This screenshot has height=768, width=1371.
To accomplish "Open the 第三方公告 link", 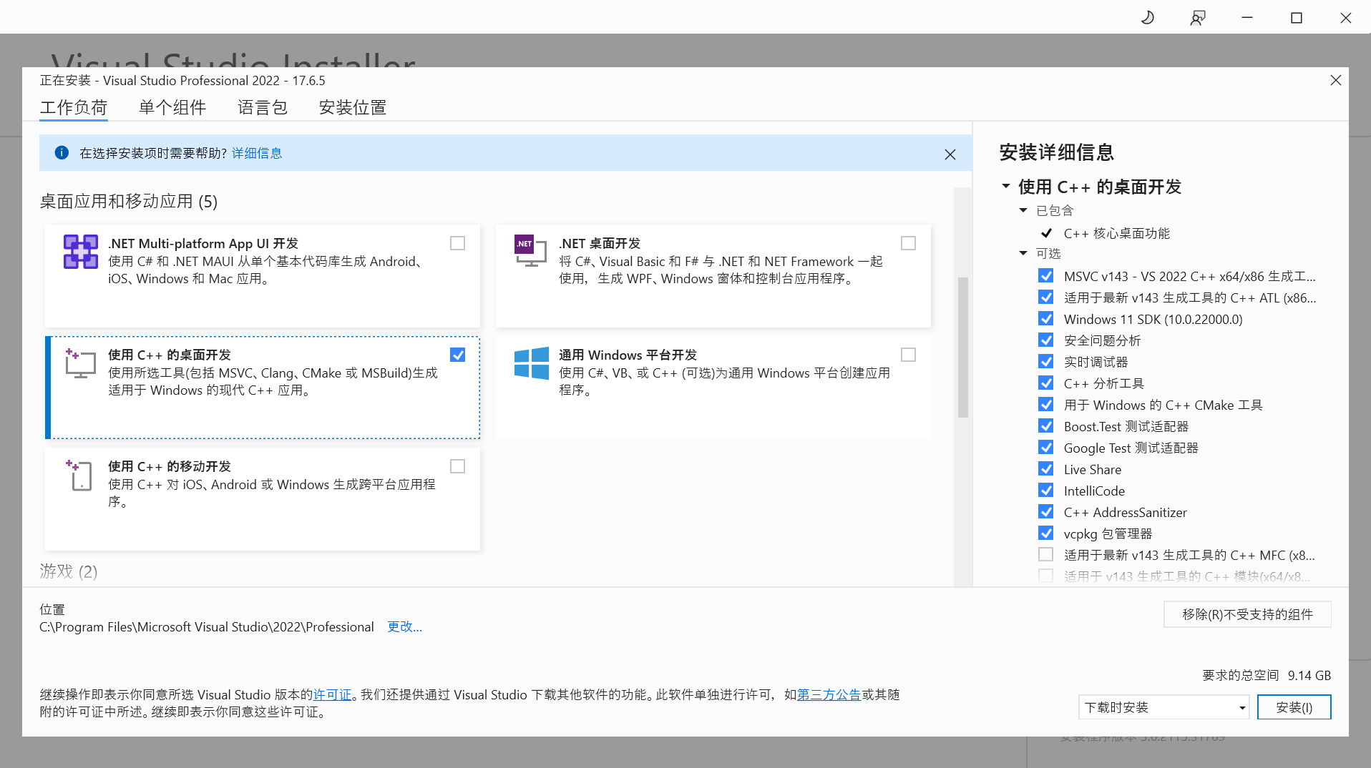I will 829,694.
